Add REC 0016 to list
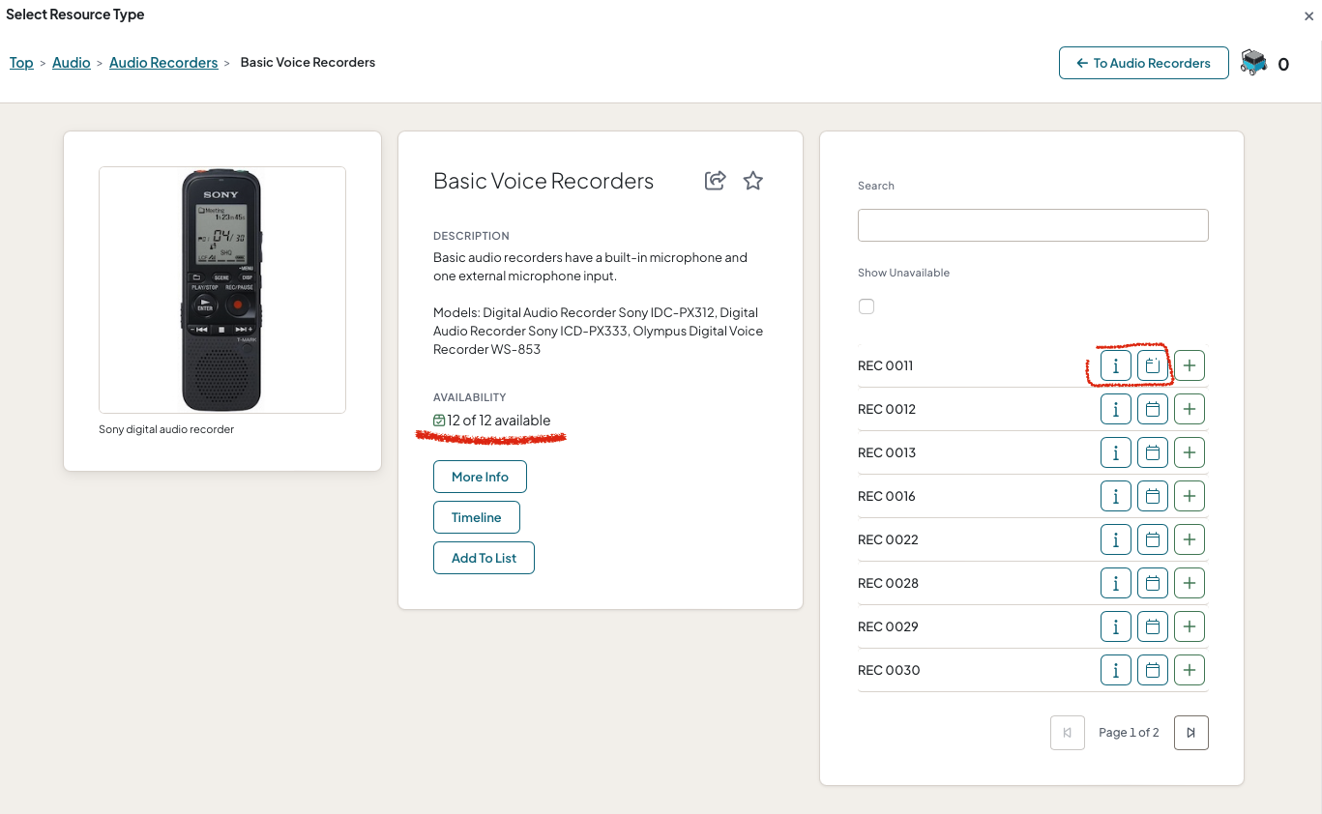Image resolution: width=1322 pixels, height=814 pixels. 1190,496
